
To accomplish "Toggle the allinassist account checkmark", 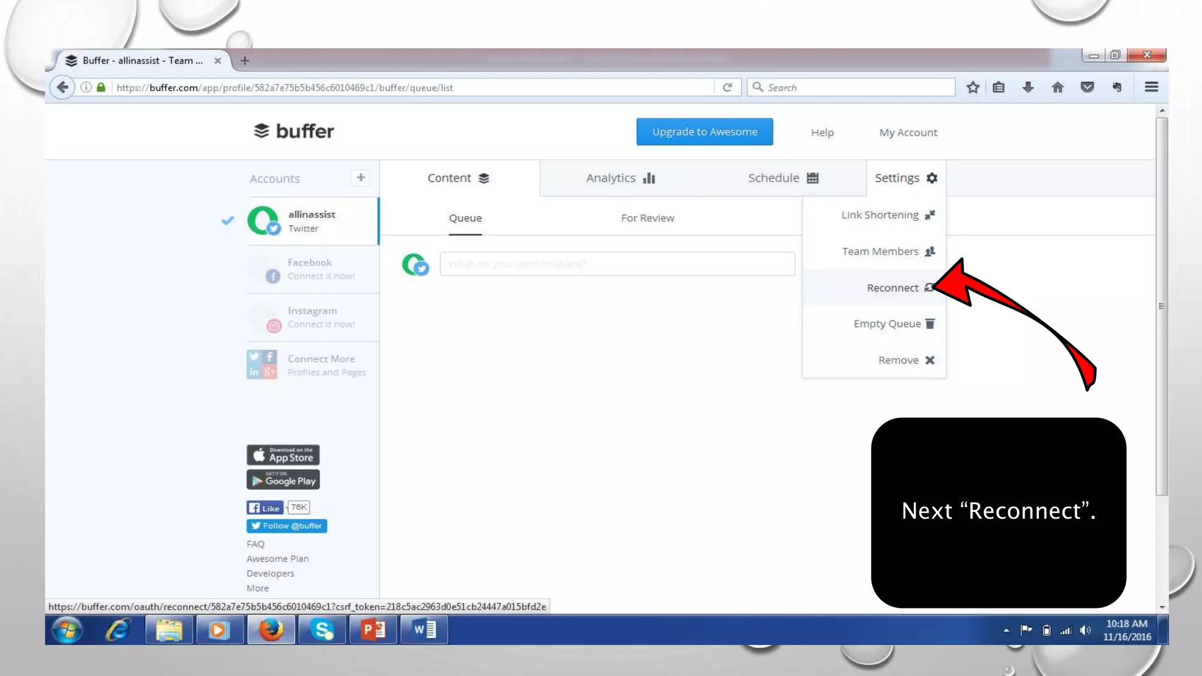I will (228, 221).
